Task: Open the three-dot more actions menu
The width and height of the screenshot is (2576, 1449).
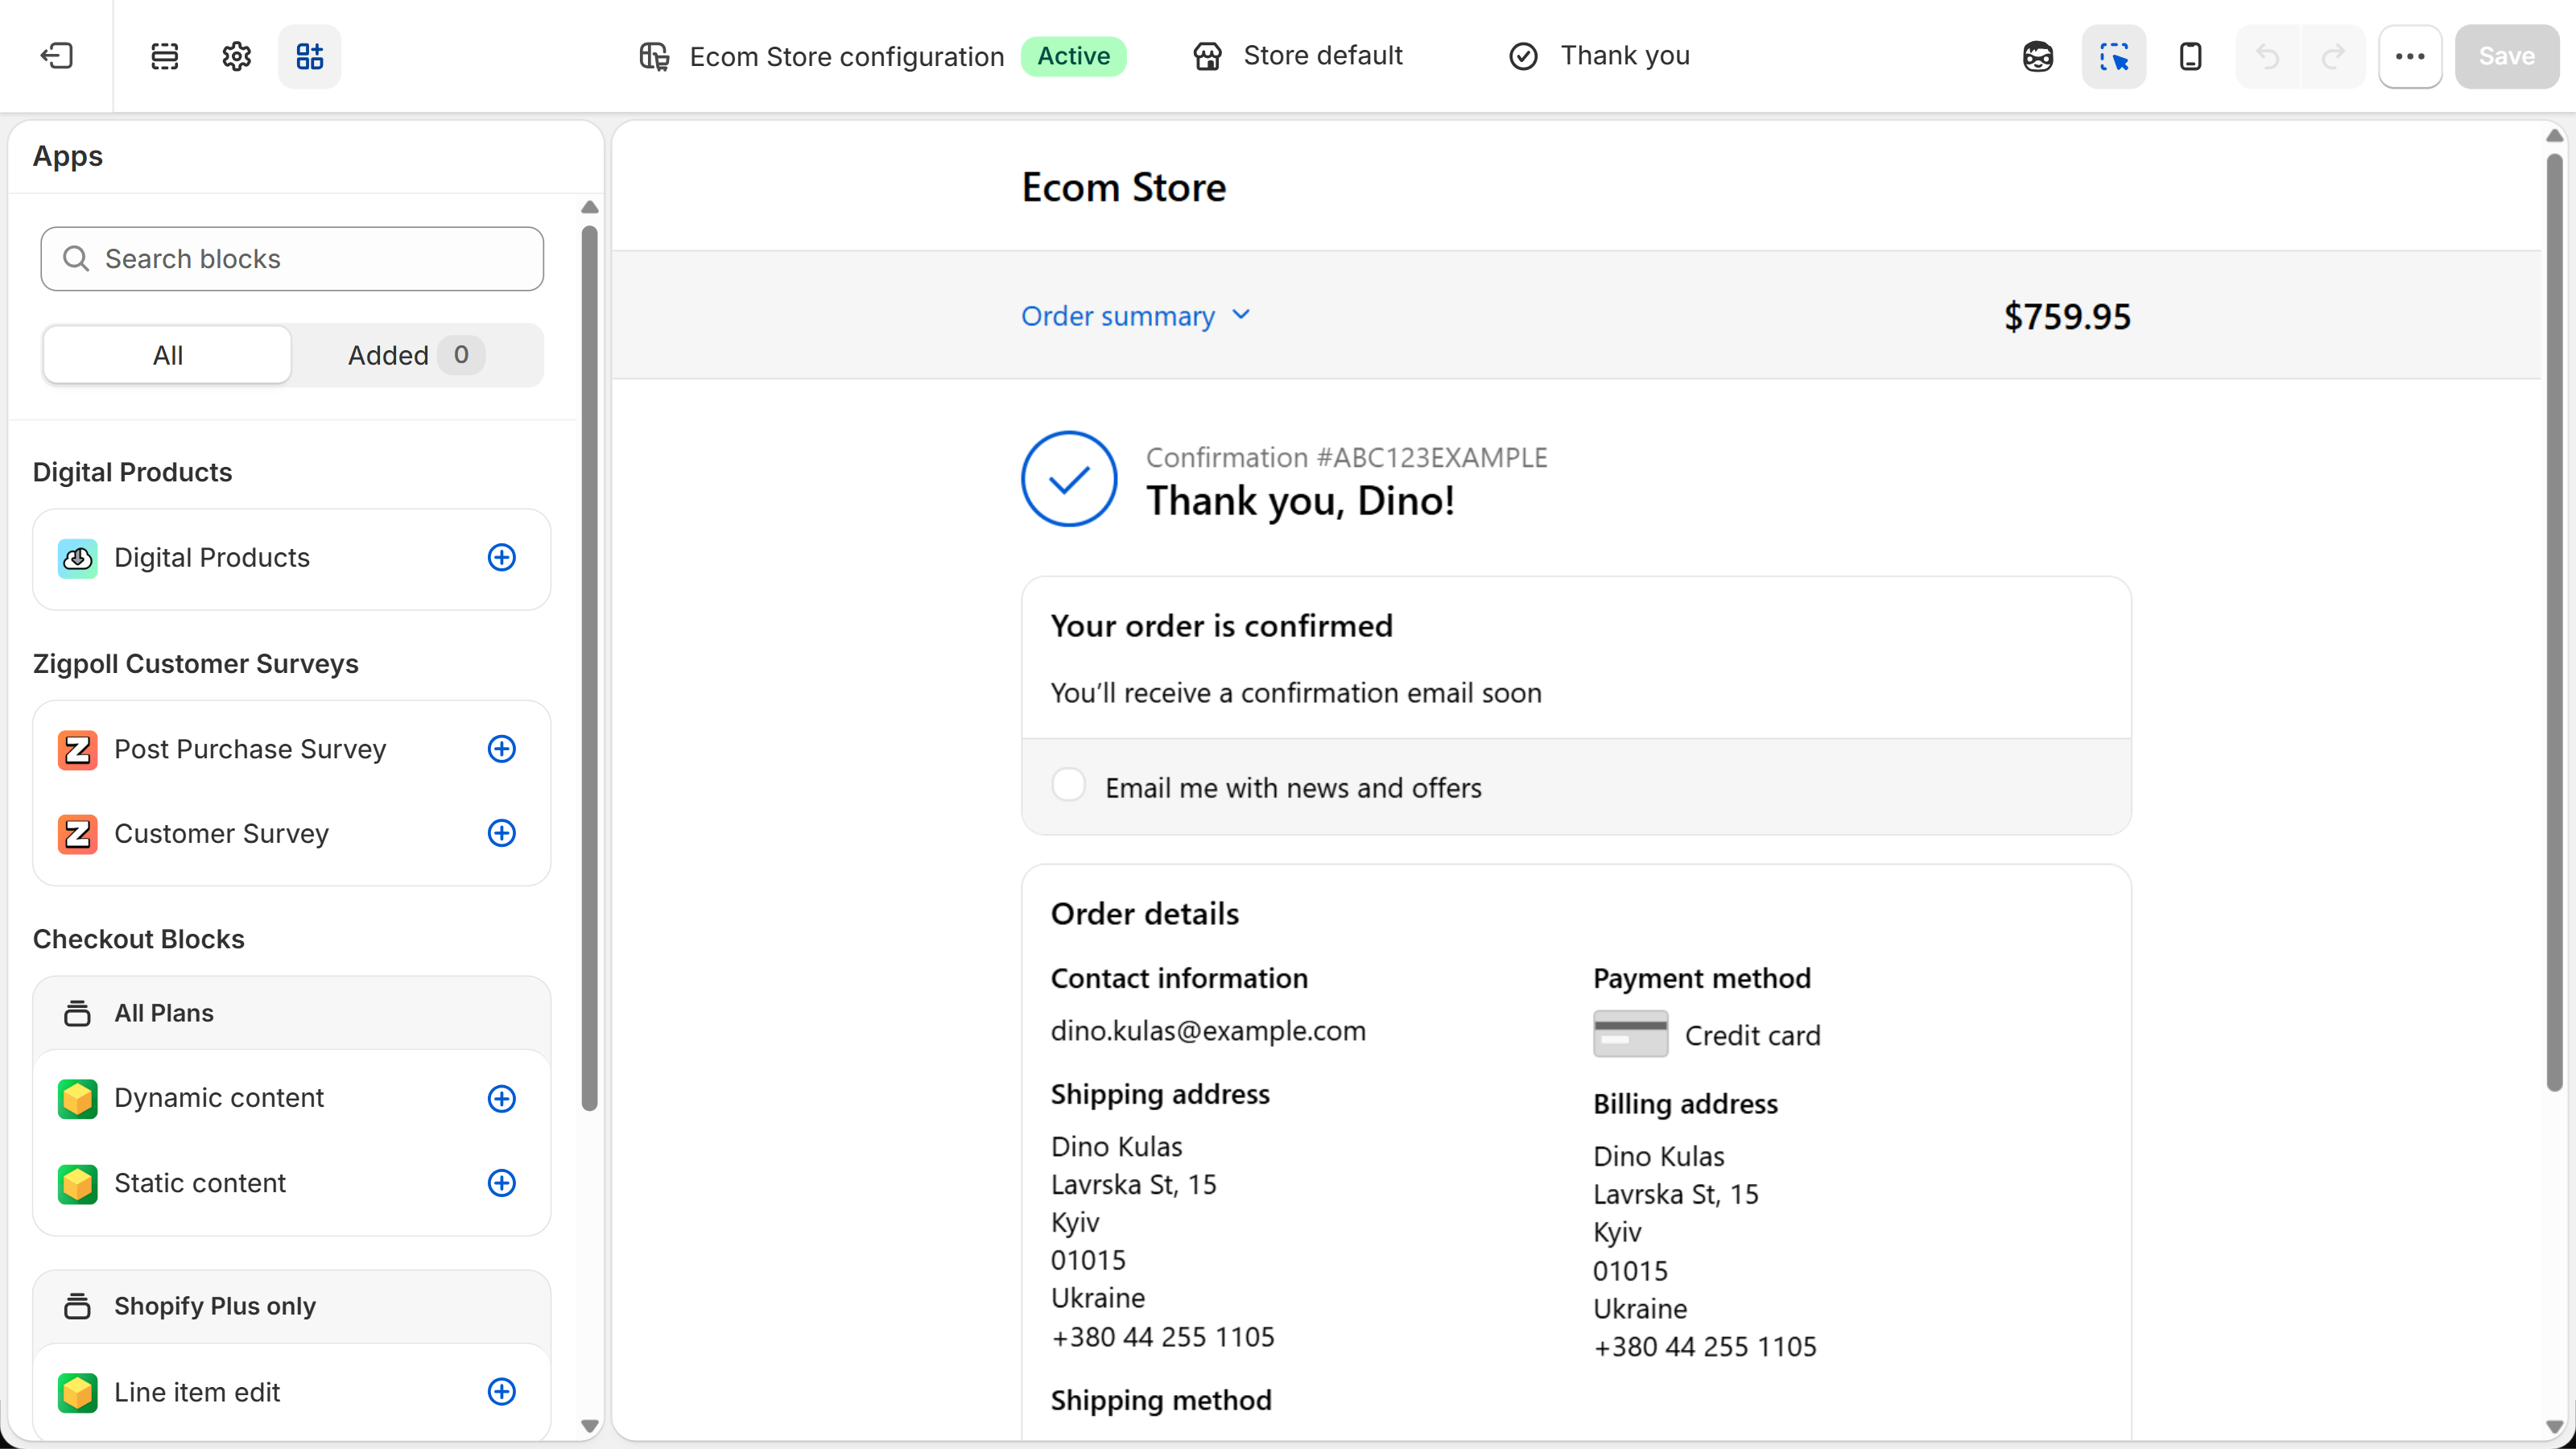Action: click(2410, 56)
